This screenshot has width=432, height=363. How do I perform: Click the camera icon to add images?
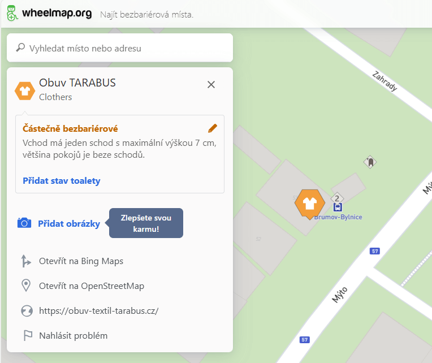tap(24, 223)
